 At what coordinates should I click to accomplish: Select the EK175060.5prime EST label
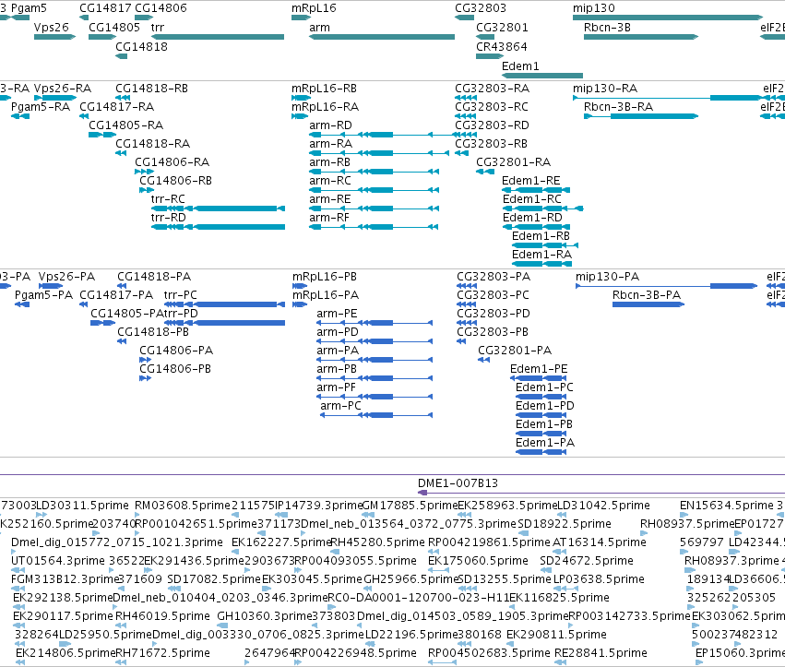478,561
